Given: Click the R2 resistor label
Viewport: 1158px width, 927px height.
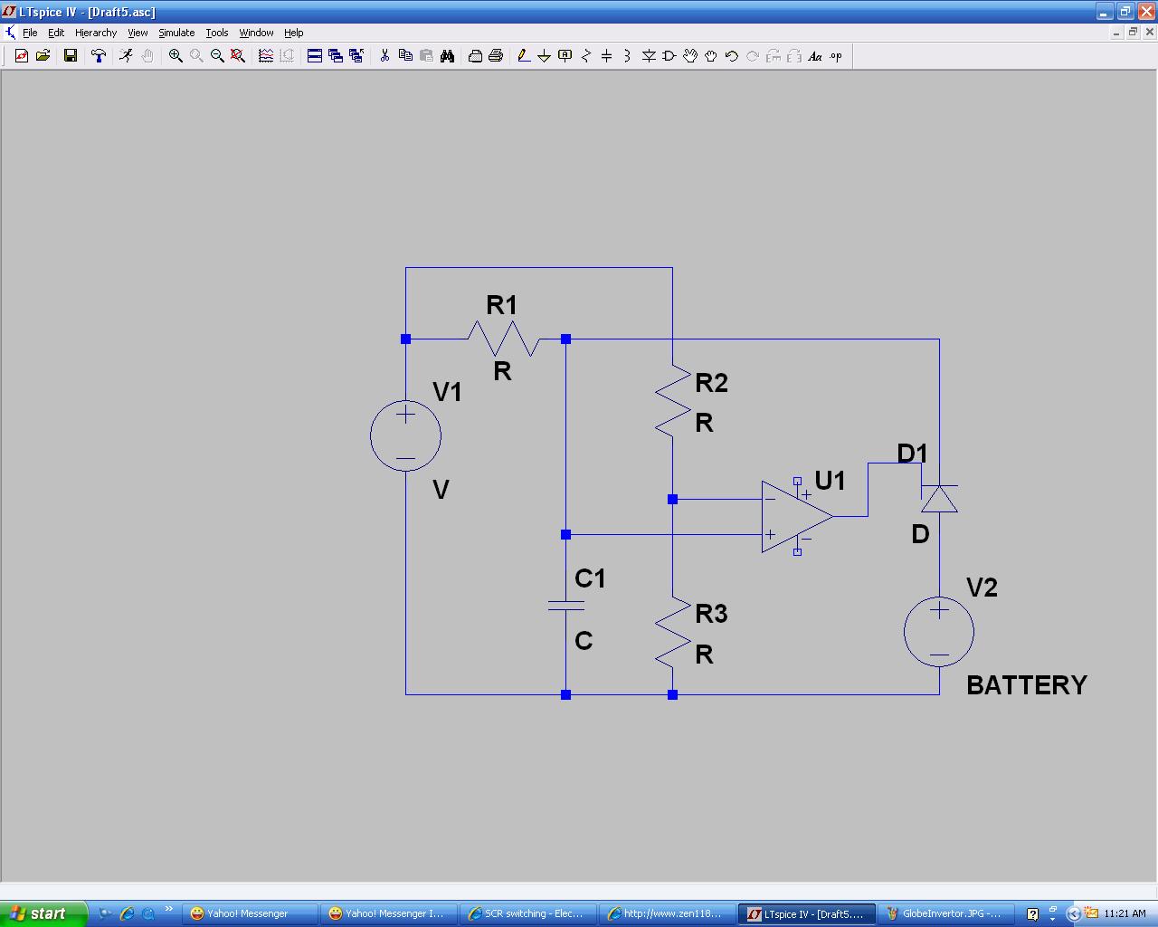Looking at the screenshot, I should coord(711,383).
